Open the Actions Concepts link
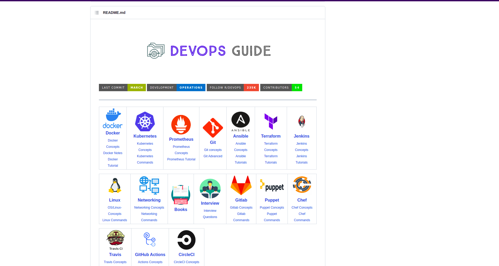The width and height of the screenshot is (499, 266). coord(150,262)
